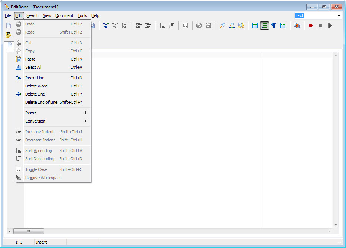Click the edit directory tree toolbar icon

pyautogui.click(x=125, y=25)
